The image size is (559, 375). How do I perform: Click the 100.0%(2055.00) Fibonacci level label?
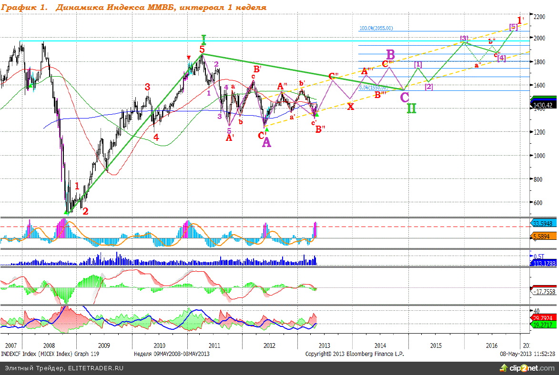(x=376, y=28)
